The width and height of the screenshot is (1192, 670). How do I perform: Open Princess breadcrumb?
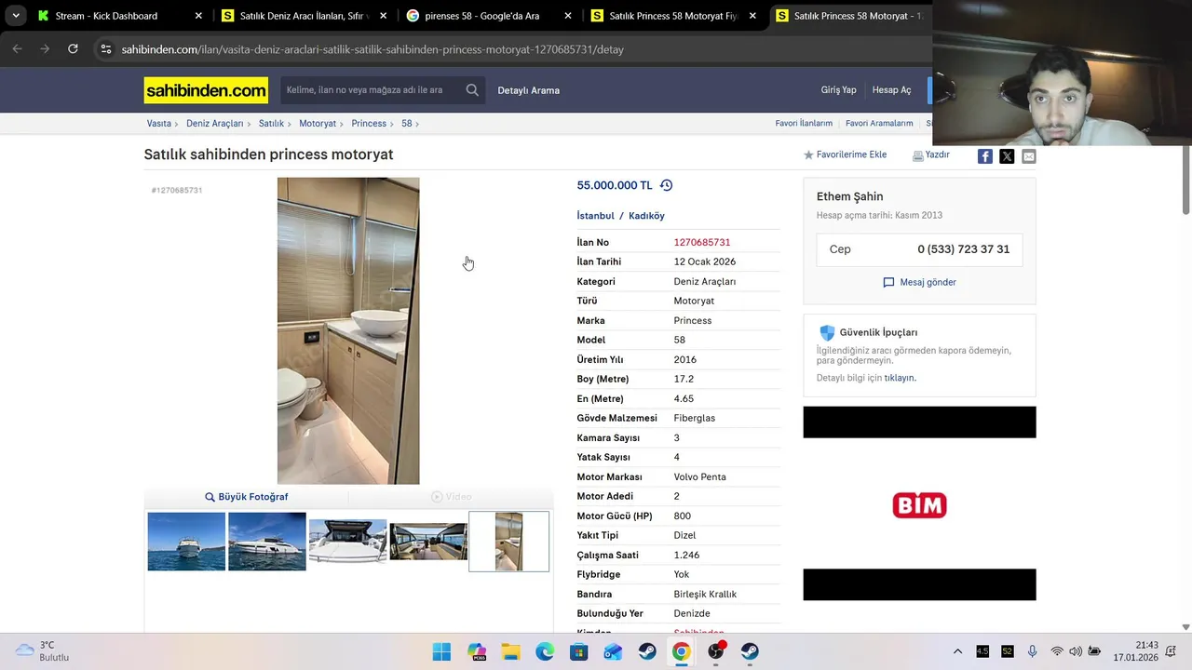coord(369,124)
